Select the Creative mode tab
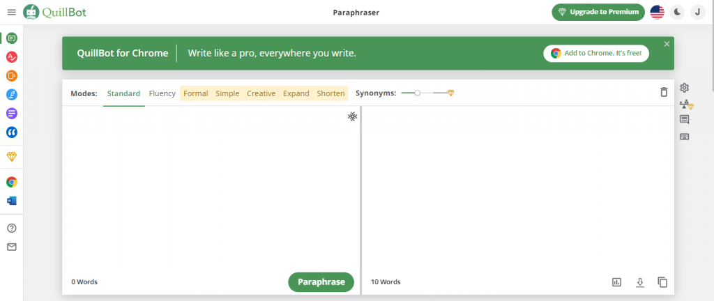714x301 pixels. 261,93
